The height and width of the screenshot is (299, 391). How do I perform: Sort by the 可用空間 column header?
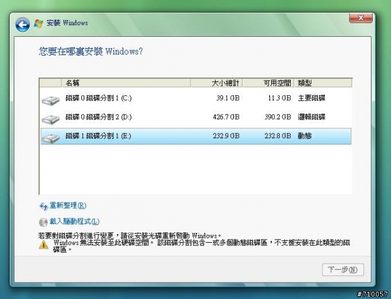[268, 83]
